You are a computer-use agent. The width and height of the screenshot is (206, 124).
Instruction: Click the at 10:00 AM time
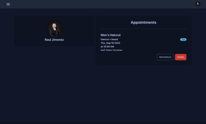click(x=107, y=47)
